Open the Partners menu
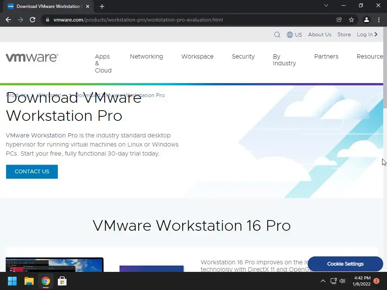 326,57
